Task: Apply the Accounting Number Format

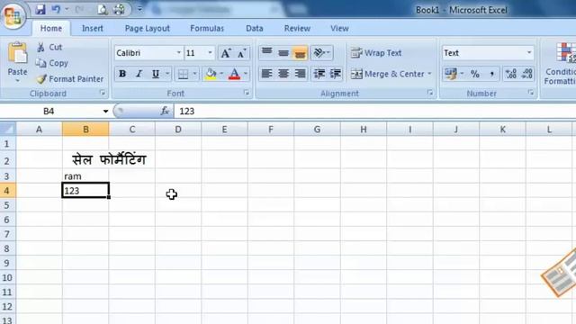Action: (x=451, y=74)
